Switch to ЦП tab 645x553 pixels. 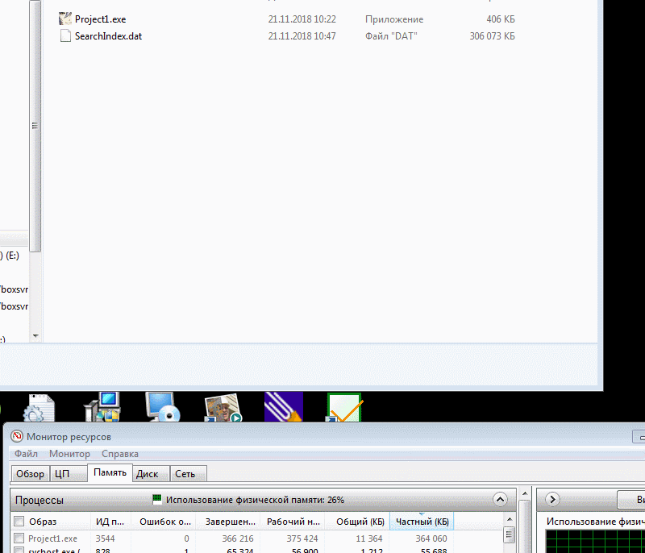[x=69, y=474]
